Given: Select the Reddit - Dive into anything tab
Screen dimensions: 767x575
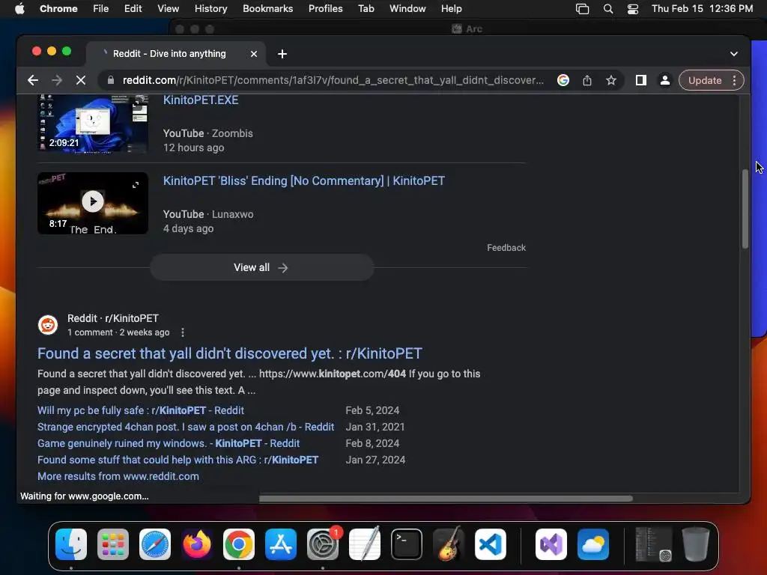Looking at the screenshot, I should [169, 54].
